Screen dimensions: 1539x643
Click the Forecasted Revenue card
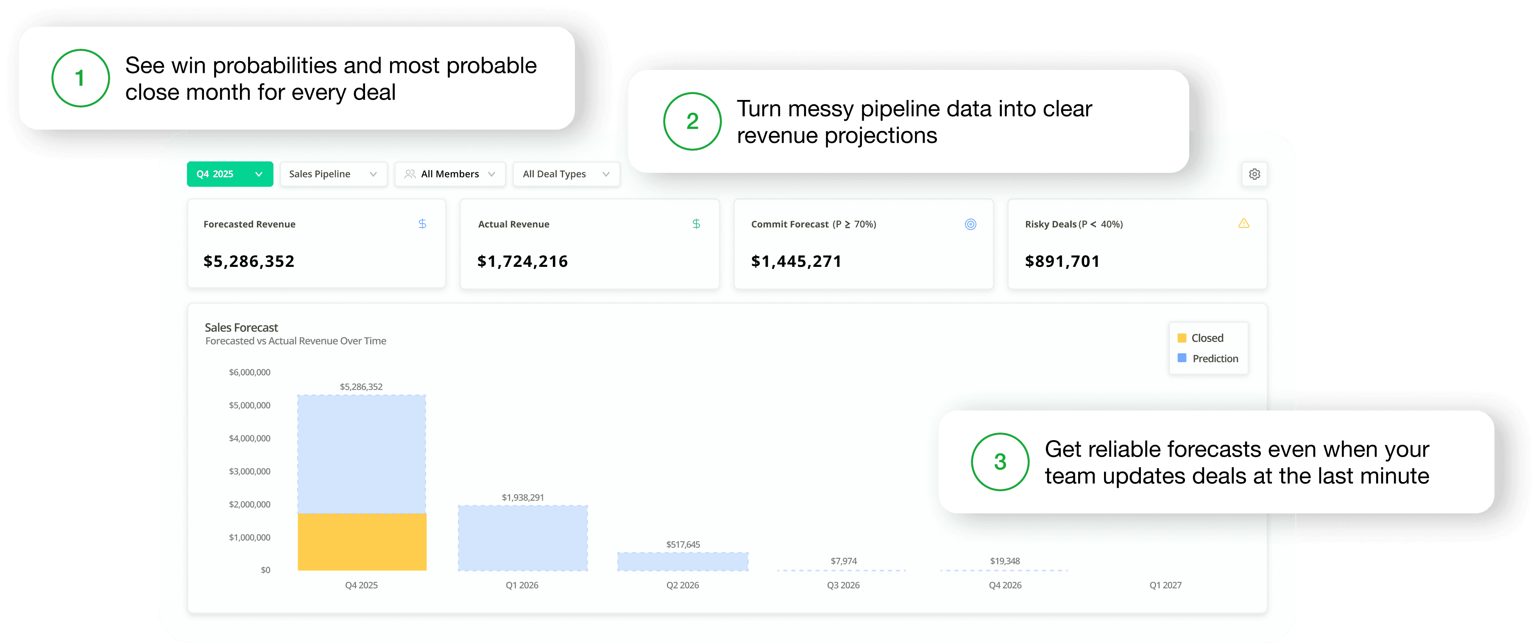[316, 244]
